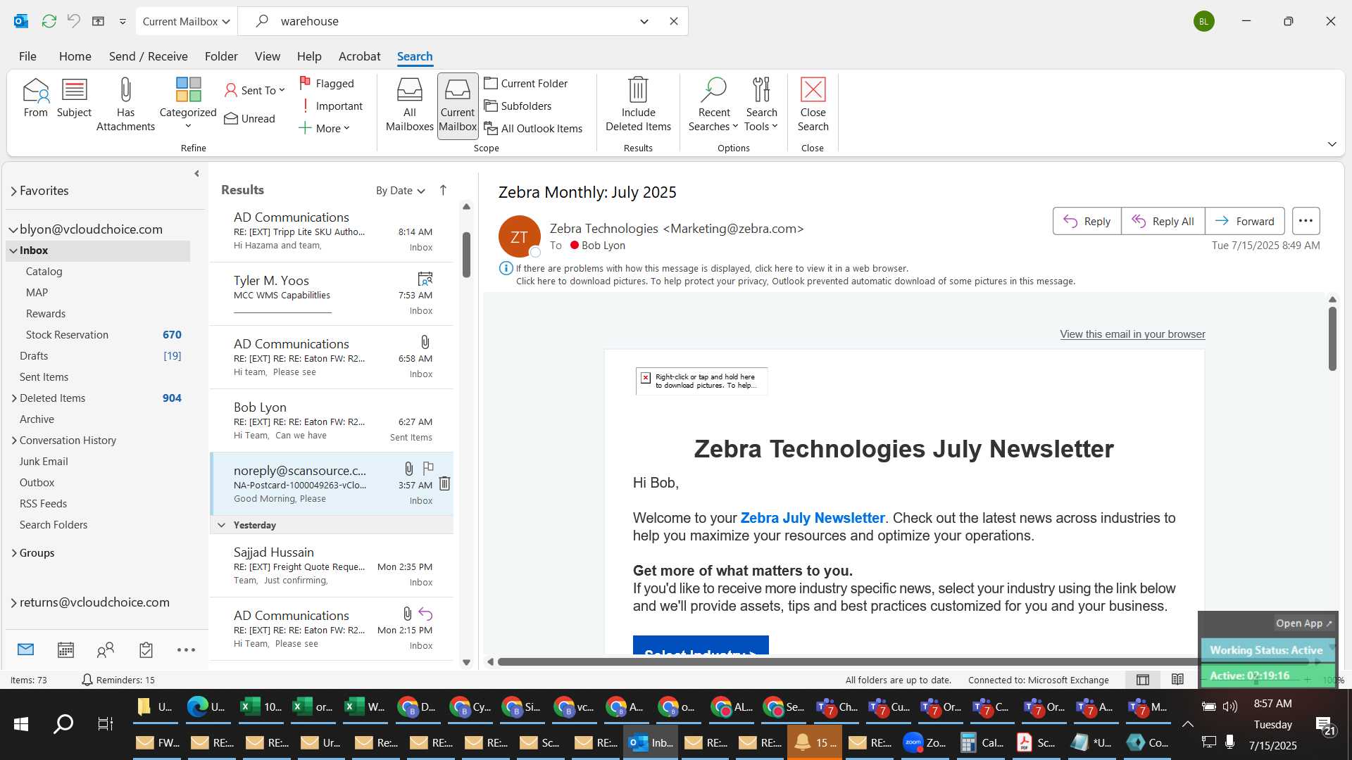Image resolution: width=1352 pixels, height=760 pixels.
Task: Switch to the Folder ribbon tab
Action: 221,56
